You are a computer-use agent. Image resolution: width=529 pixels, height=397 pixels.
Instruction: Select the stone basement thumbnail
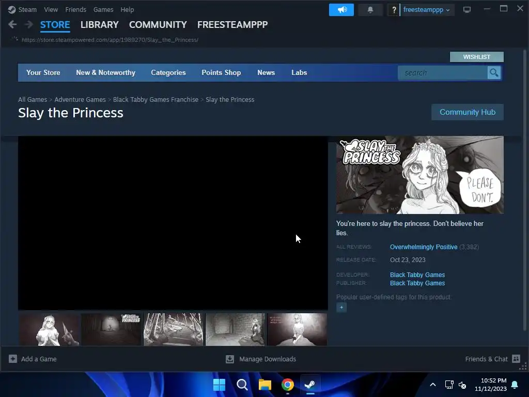tap(236, 329)
